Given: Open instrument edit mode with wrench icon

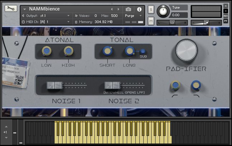Looking at the screenshot, I should [11, 8].
